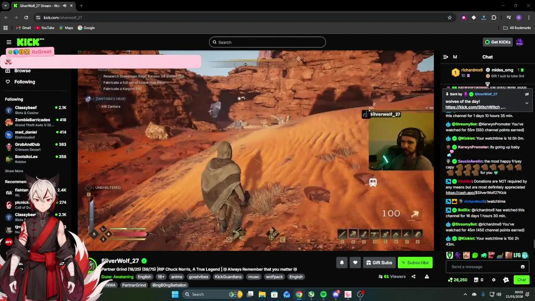Open BootsitoLex channel

[36, 159]
